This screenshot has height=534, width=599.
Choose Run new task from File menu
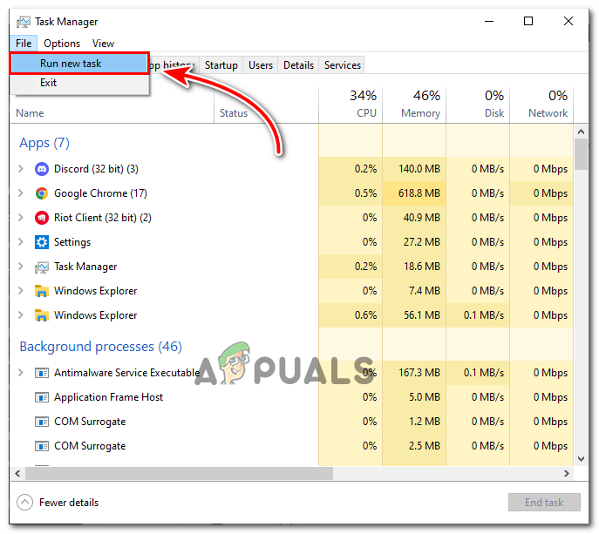click(x=79, y=64)
